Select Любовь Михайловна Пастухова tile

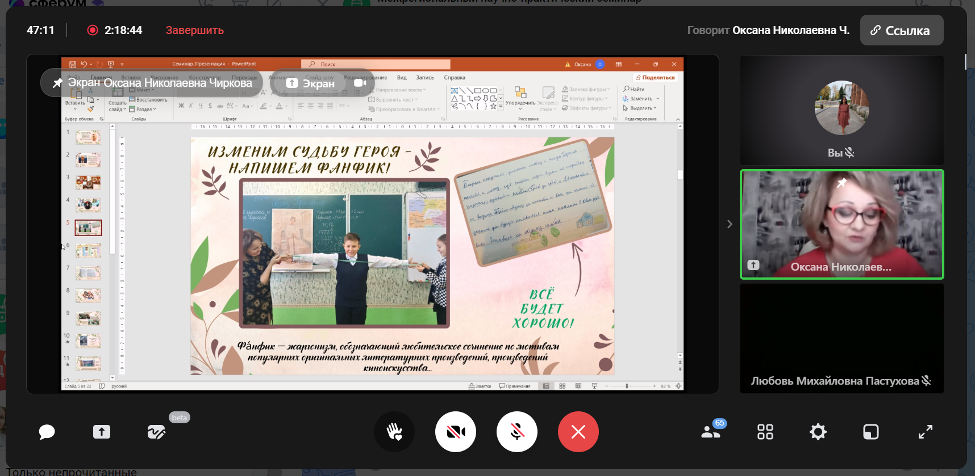(x=842, y=338)
